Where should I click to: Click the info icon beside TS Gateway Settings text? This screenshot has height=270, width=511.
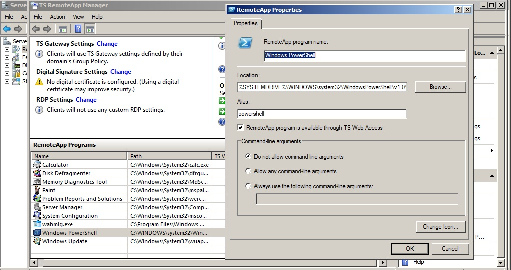(39, 54)
